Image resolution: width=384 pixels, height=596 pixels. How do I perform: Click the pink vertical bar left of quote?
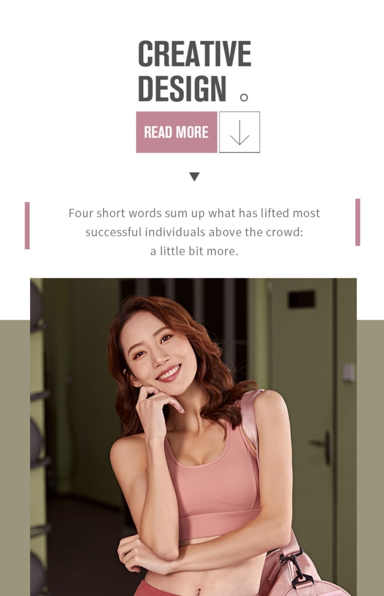(x=27, y=226)
